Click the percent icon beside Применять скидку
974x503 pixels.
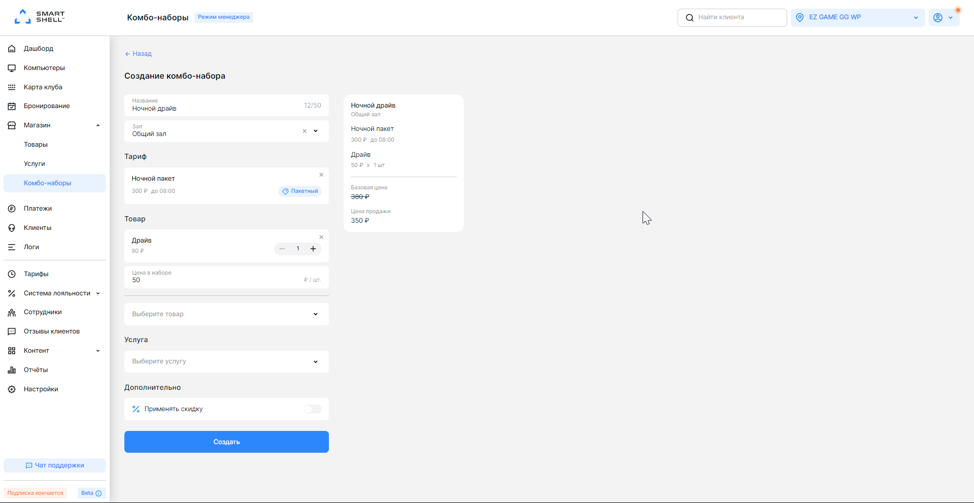point(136,409)
